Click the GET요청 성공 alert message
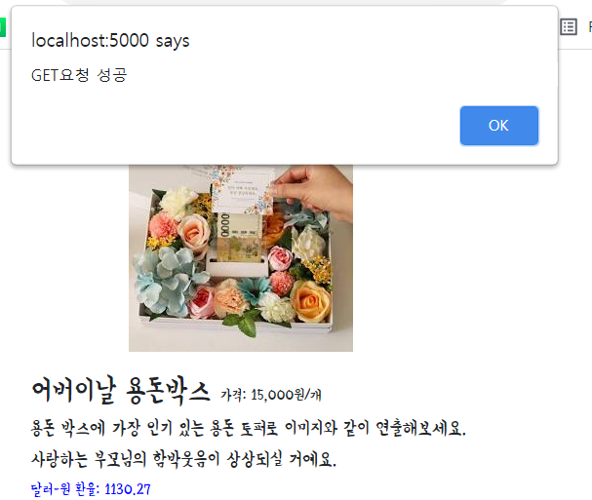Screen dimensions: 592x500 pyautogui.click(x=79, y=75)
